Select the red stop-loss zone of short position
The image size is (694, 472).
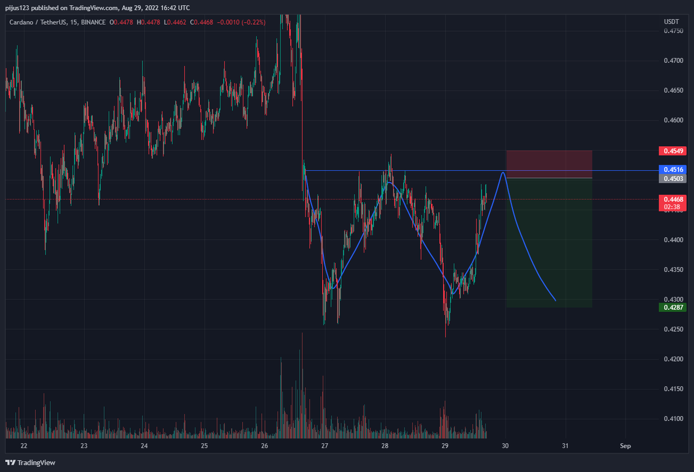pos(549,164)
